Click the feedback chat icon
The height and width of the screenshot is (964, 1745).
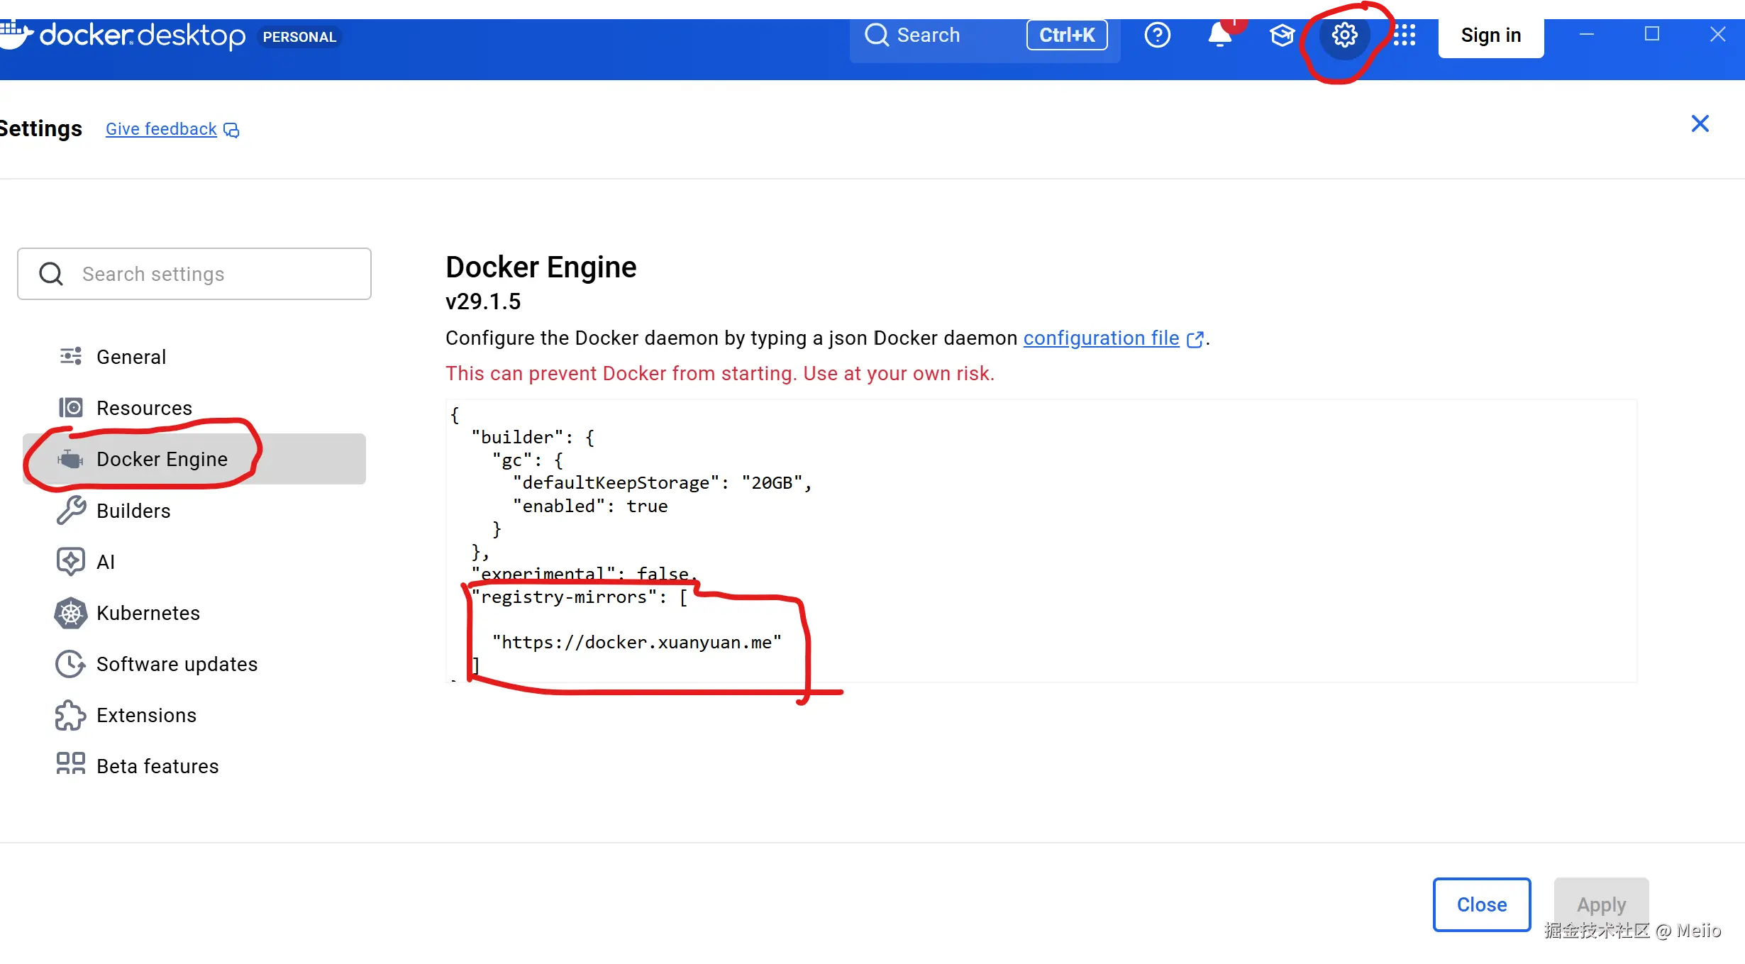tap(231, 130)
